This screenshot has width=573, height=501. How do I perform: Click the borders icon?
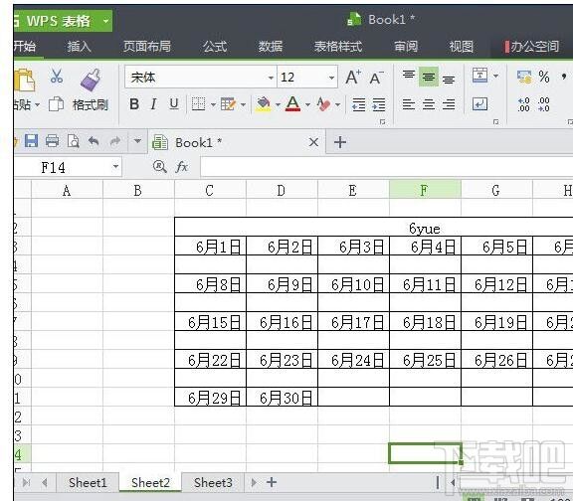[198, 104]
